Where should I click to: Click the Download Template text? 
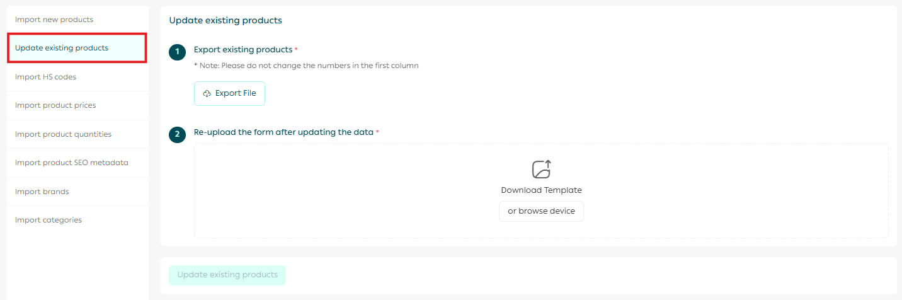[541, 190]
